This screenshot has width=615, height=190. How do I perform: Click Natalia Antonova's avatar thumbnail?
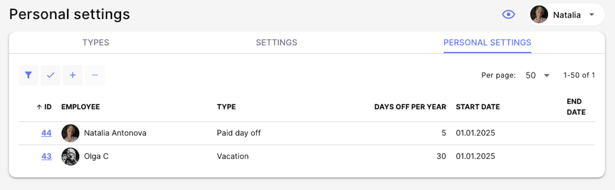coord(70,133)
